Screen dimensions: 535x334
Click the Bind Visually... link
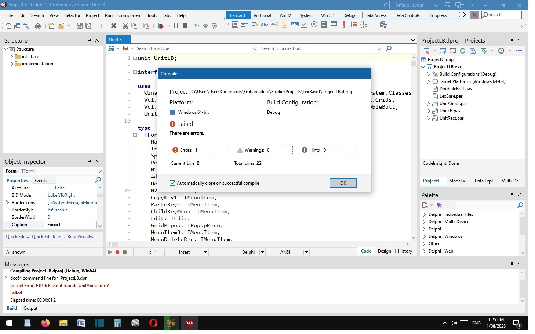pyautogui.click(x=81, y=237)
